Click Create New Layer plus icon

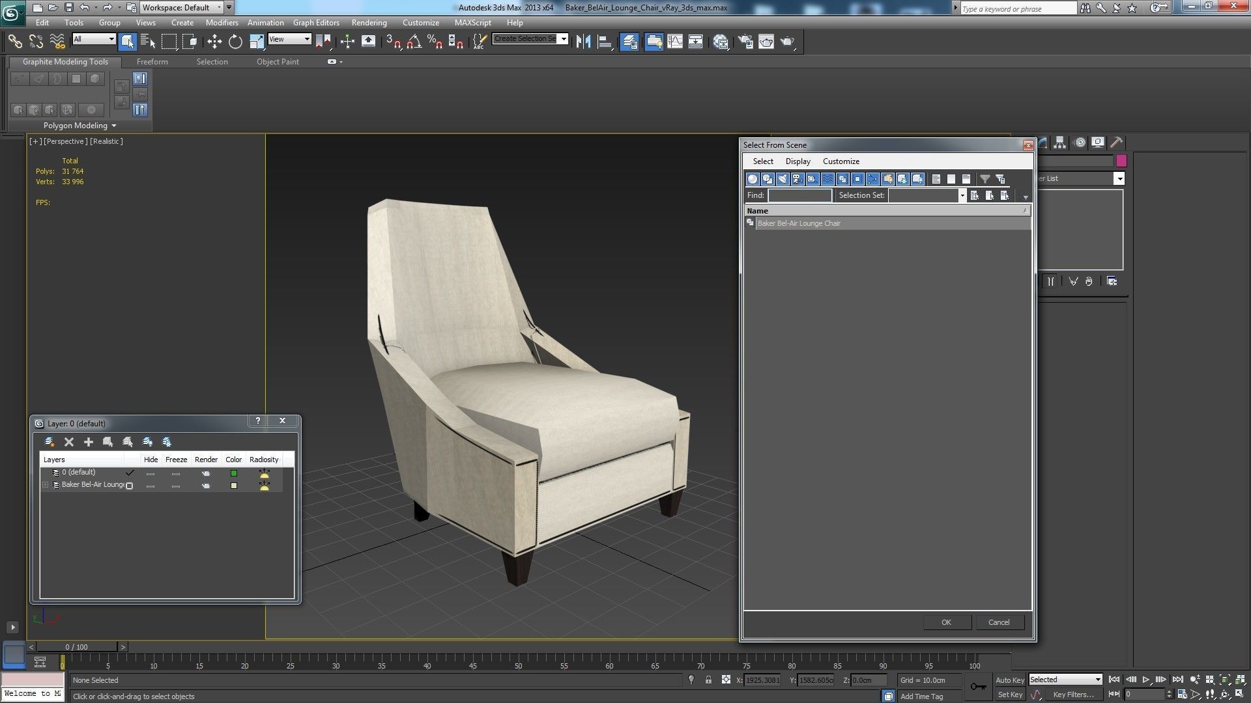[x=88, y=442]
